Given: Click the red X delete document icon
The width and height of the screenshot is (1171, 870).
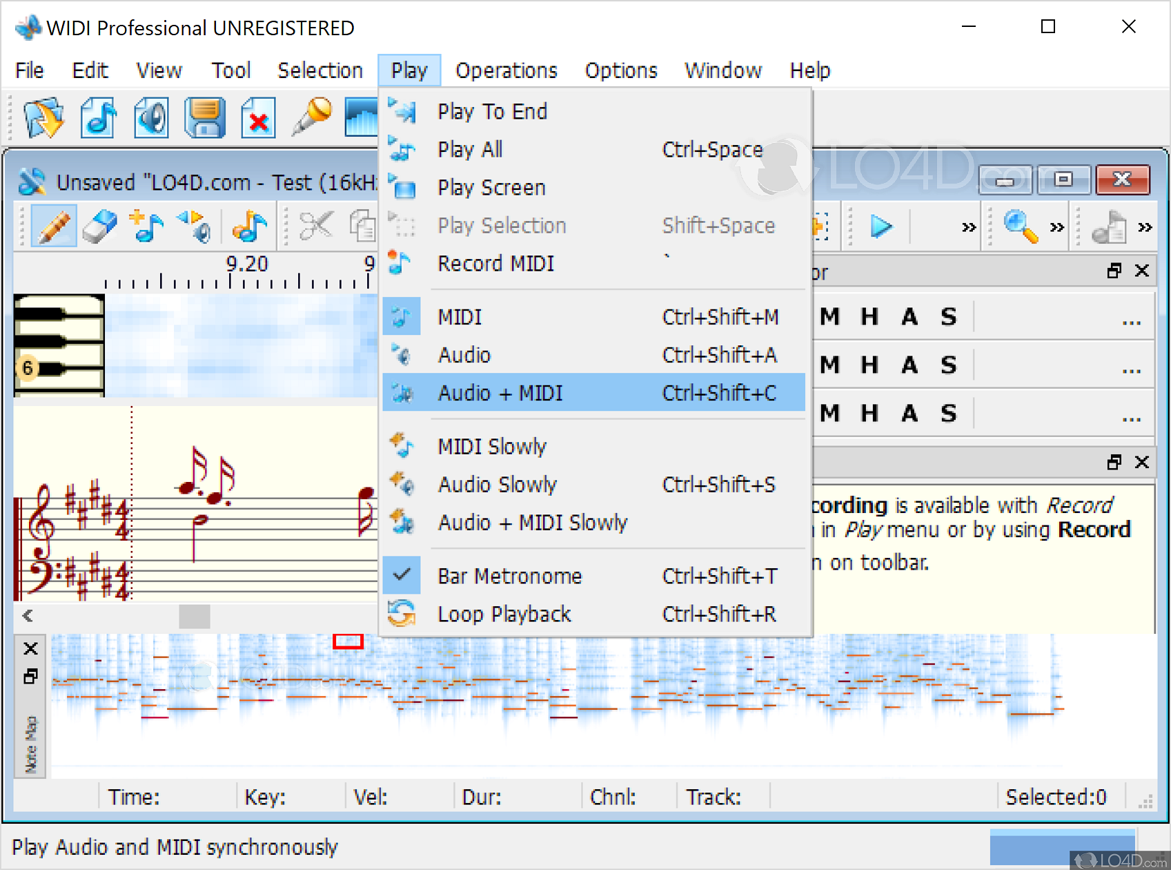Looking at the screenshot, I should (258, 117).
